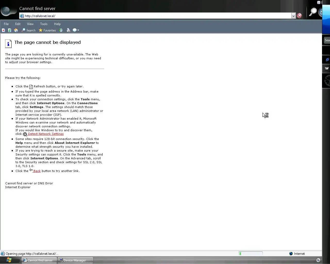Open the Help menu
Viewport: 330px width, 264px height.
click(57, 24)
